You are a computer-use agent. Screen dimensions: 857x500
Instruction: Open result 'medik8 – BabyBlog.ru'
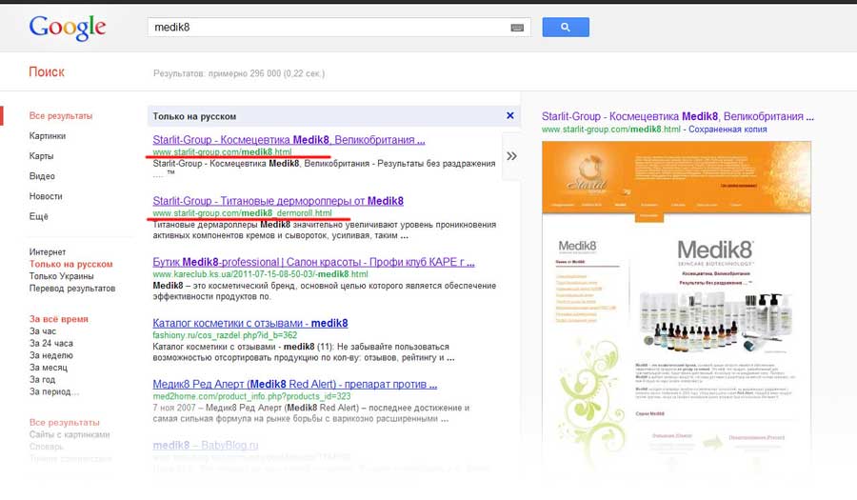click(x=206, y=446)
